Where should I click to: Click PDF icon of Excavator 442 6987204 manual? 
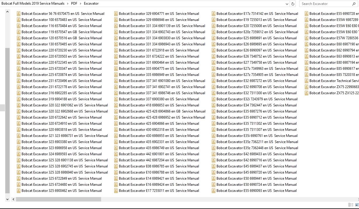click(x=116, y=160)
